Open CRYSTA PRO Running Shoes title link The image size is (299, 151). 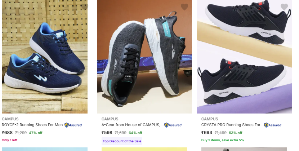[232, 125]
